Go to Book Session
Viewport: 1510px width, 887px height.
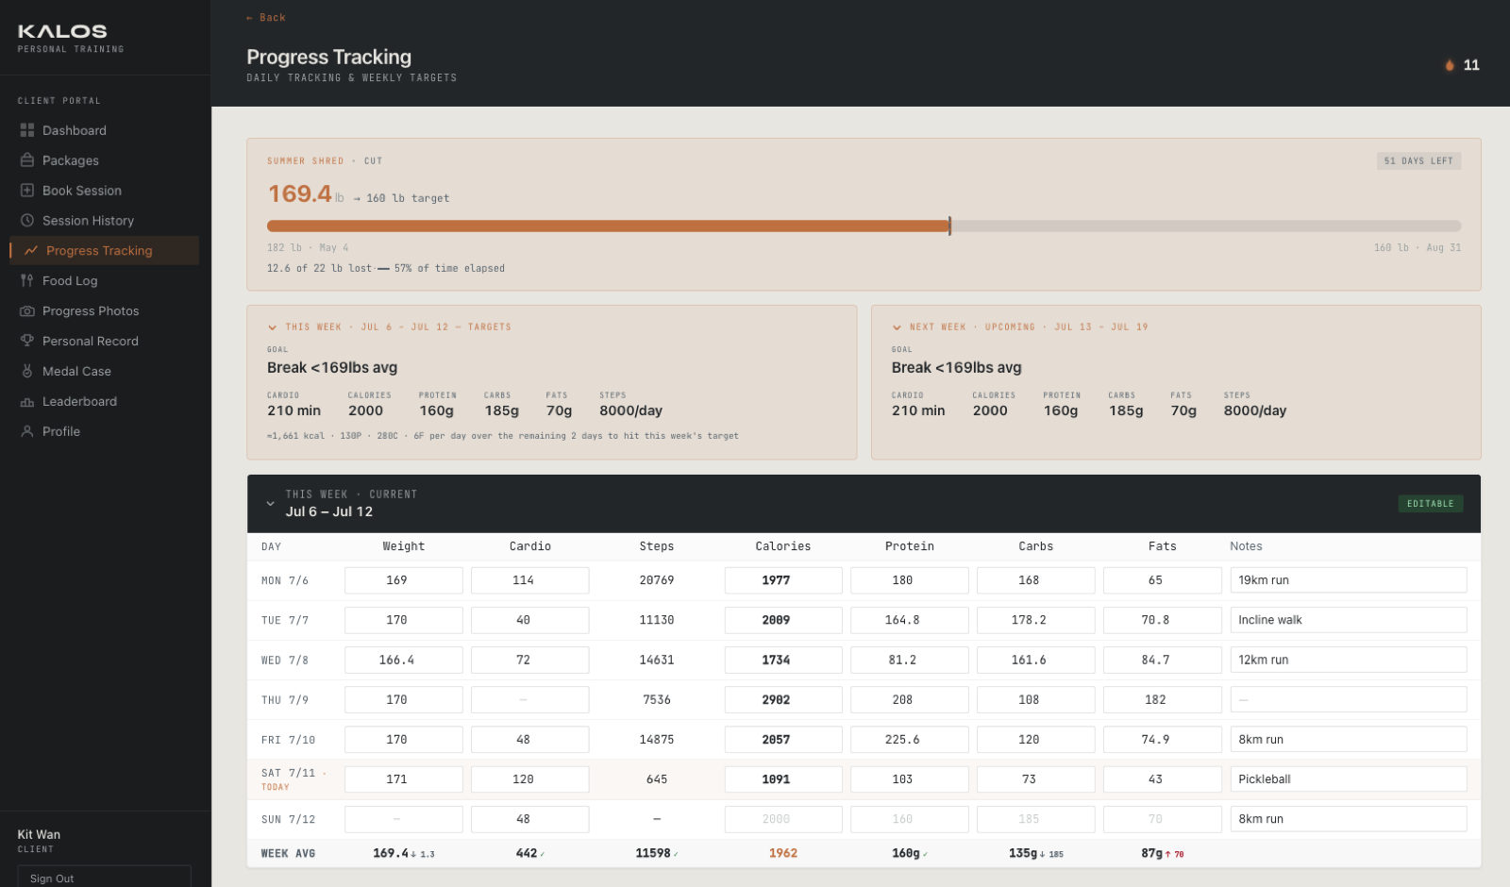coord(105,191)
